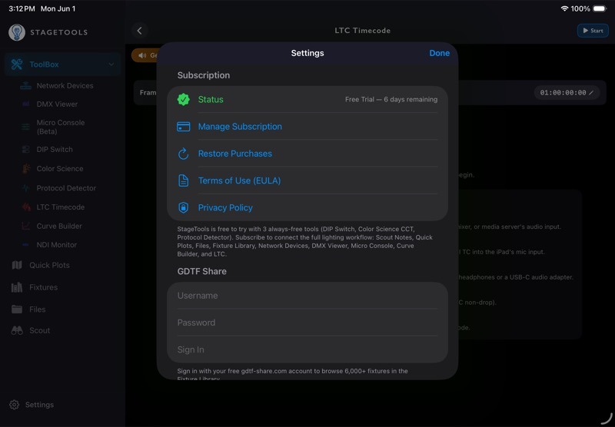
Task: Open Network Devices tool
Action: (65, 85)
